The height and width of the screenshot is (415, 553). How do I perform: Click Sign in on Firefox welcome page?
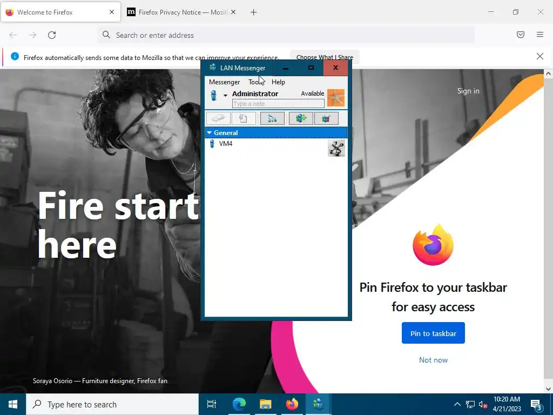(468, 91)
